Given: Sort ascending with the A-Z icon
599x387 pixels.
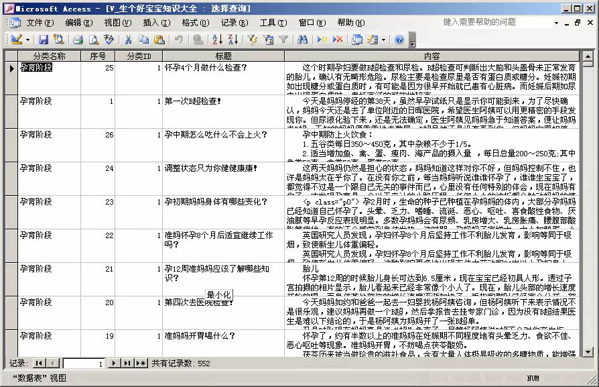Looking at the screenshot, I should 217,40.
